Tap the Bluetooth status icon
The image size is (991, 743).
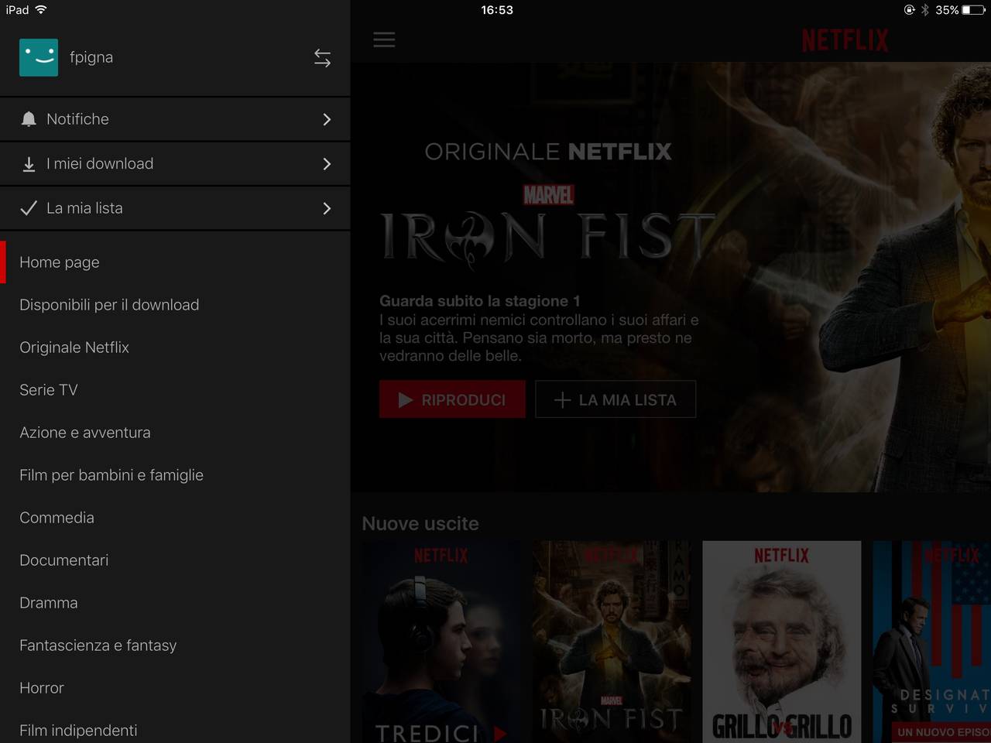pos(924,10)
